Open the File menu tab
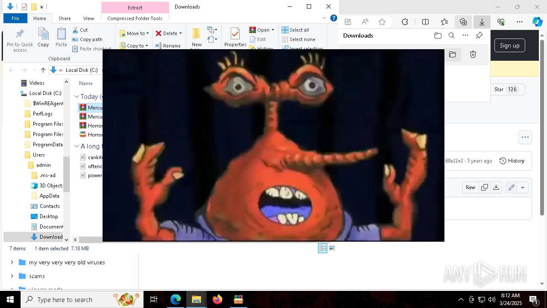Viewport: 547px width, 308px height. pyautogui.click(x=15, y=18)
